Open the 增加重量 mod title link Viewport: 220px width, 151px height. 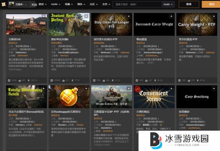pos(141,39)
